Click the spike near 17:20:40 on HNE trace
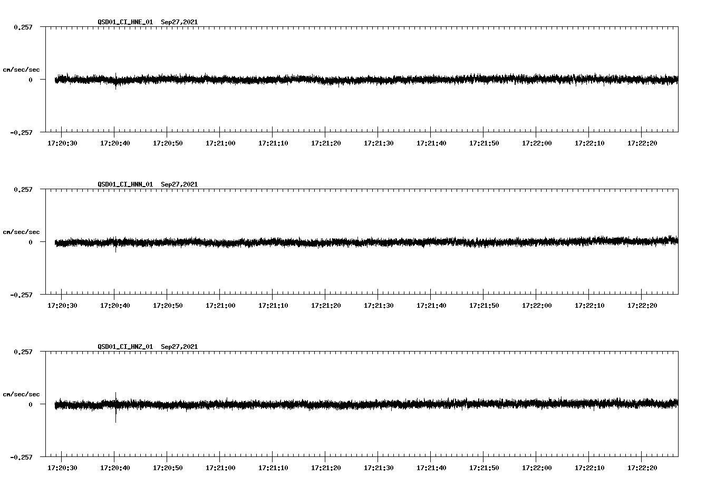 point(116,81)
